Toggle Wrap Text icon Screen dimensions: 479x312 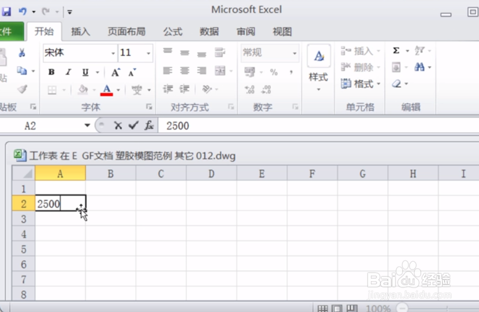coord(220,52)
